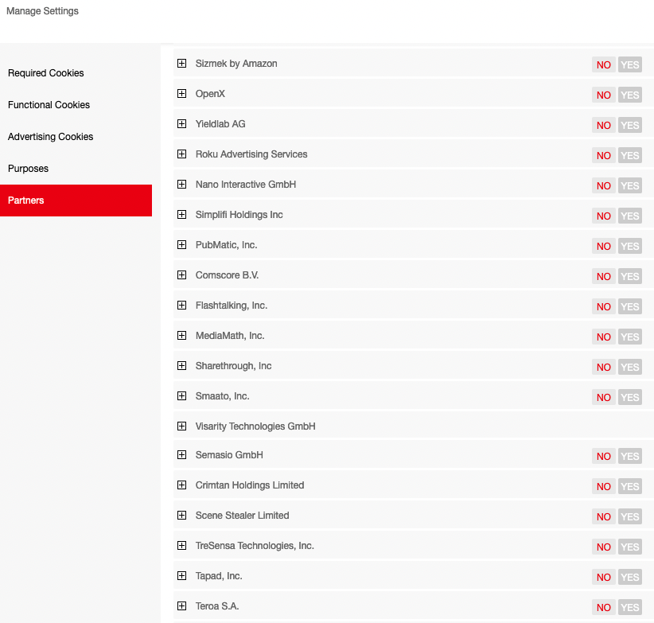
Task: Click the plus icon next to Teroa S.A.
Action: tap(181, 606)
